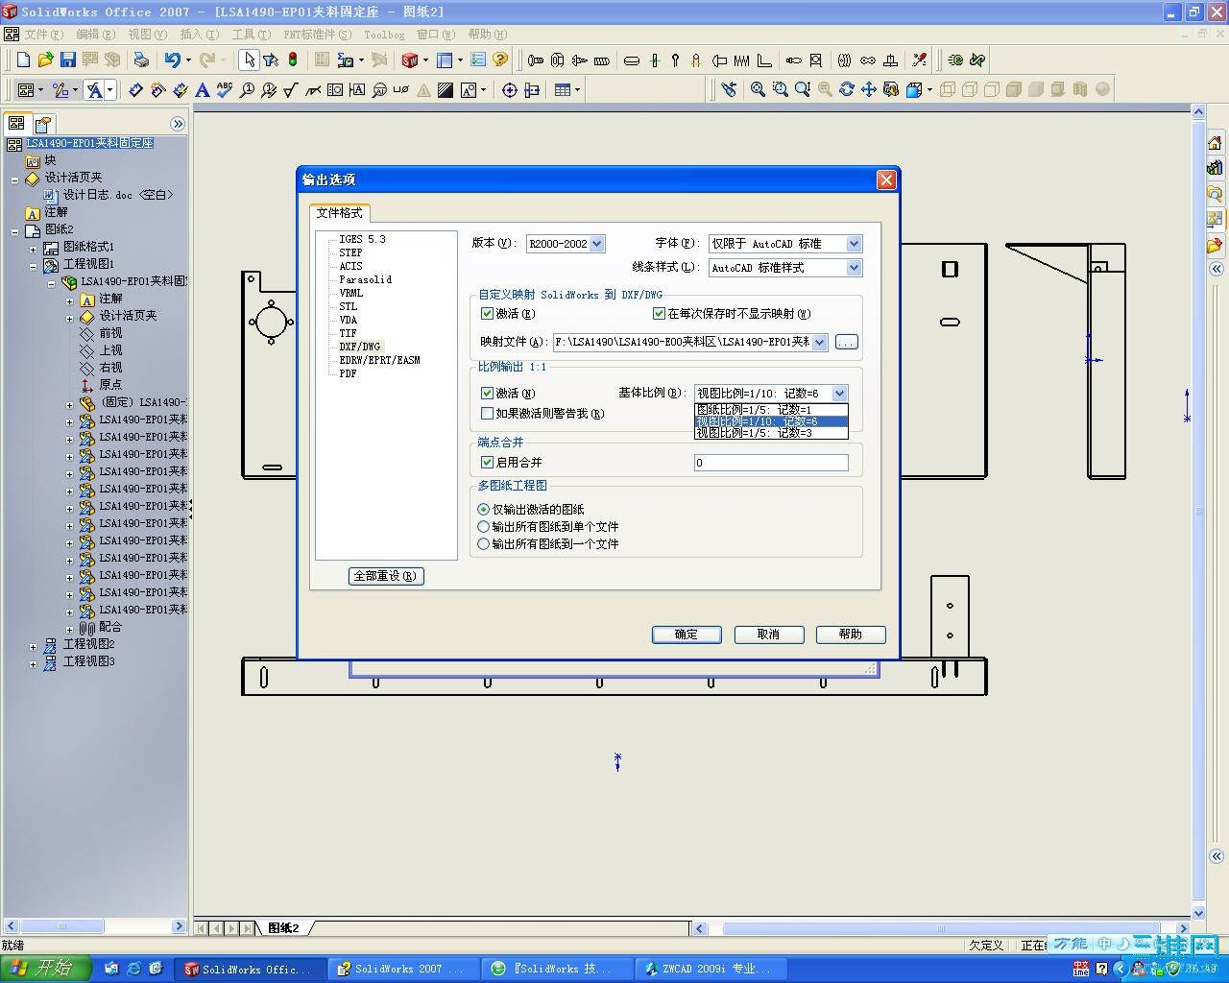Viewport: 1229px width, 983px height.
Task: Choose 视图比例=1/5: 记数=3 from the list
Action: pyautogui.click(x=771, y=433)
